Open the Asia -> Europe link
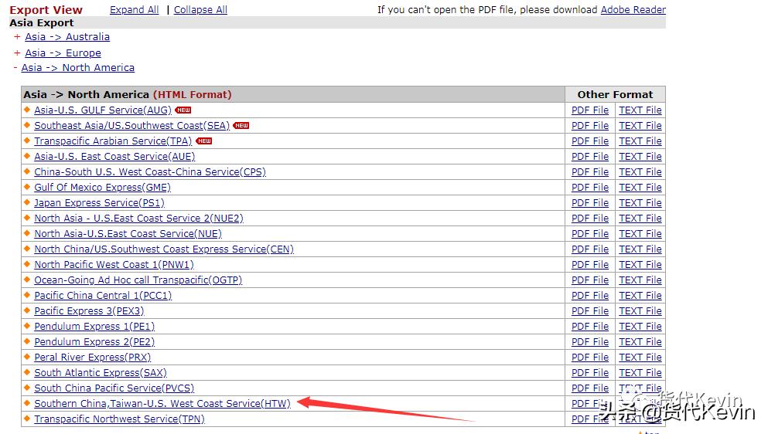The image size is (768, 434). 63,53
